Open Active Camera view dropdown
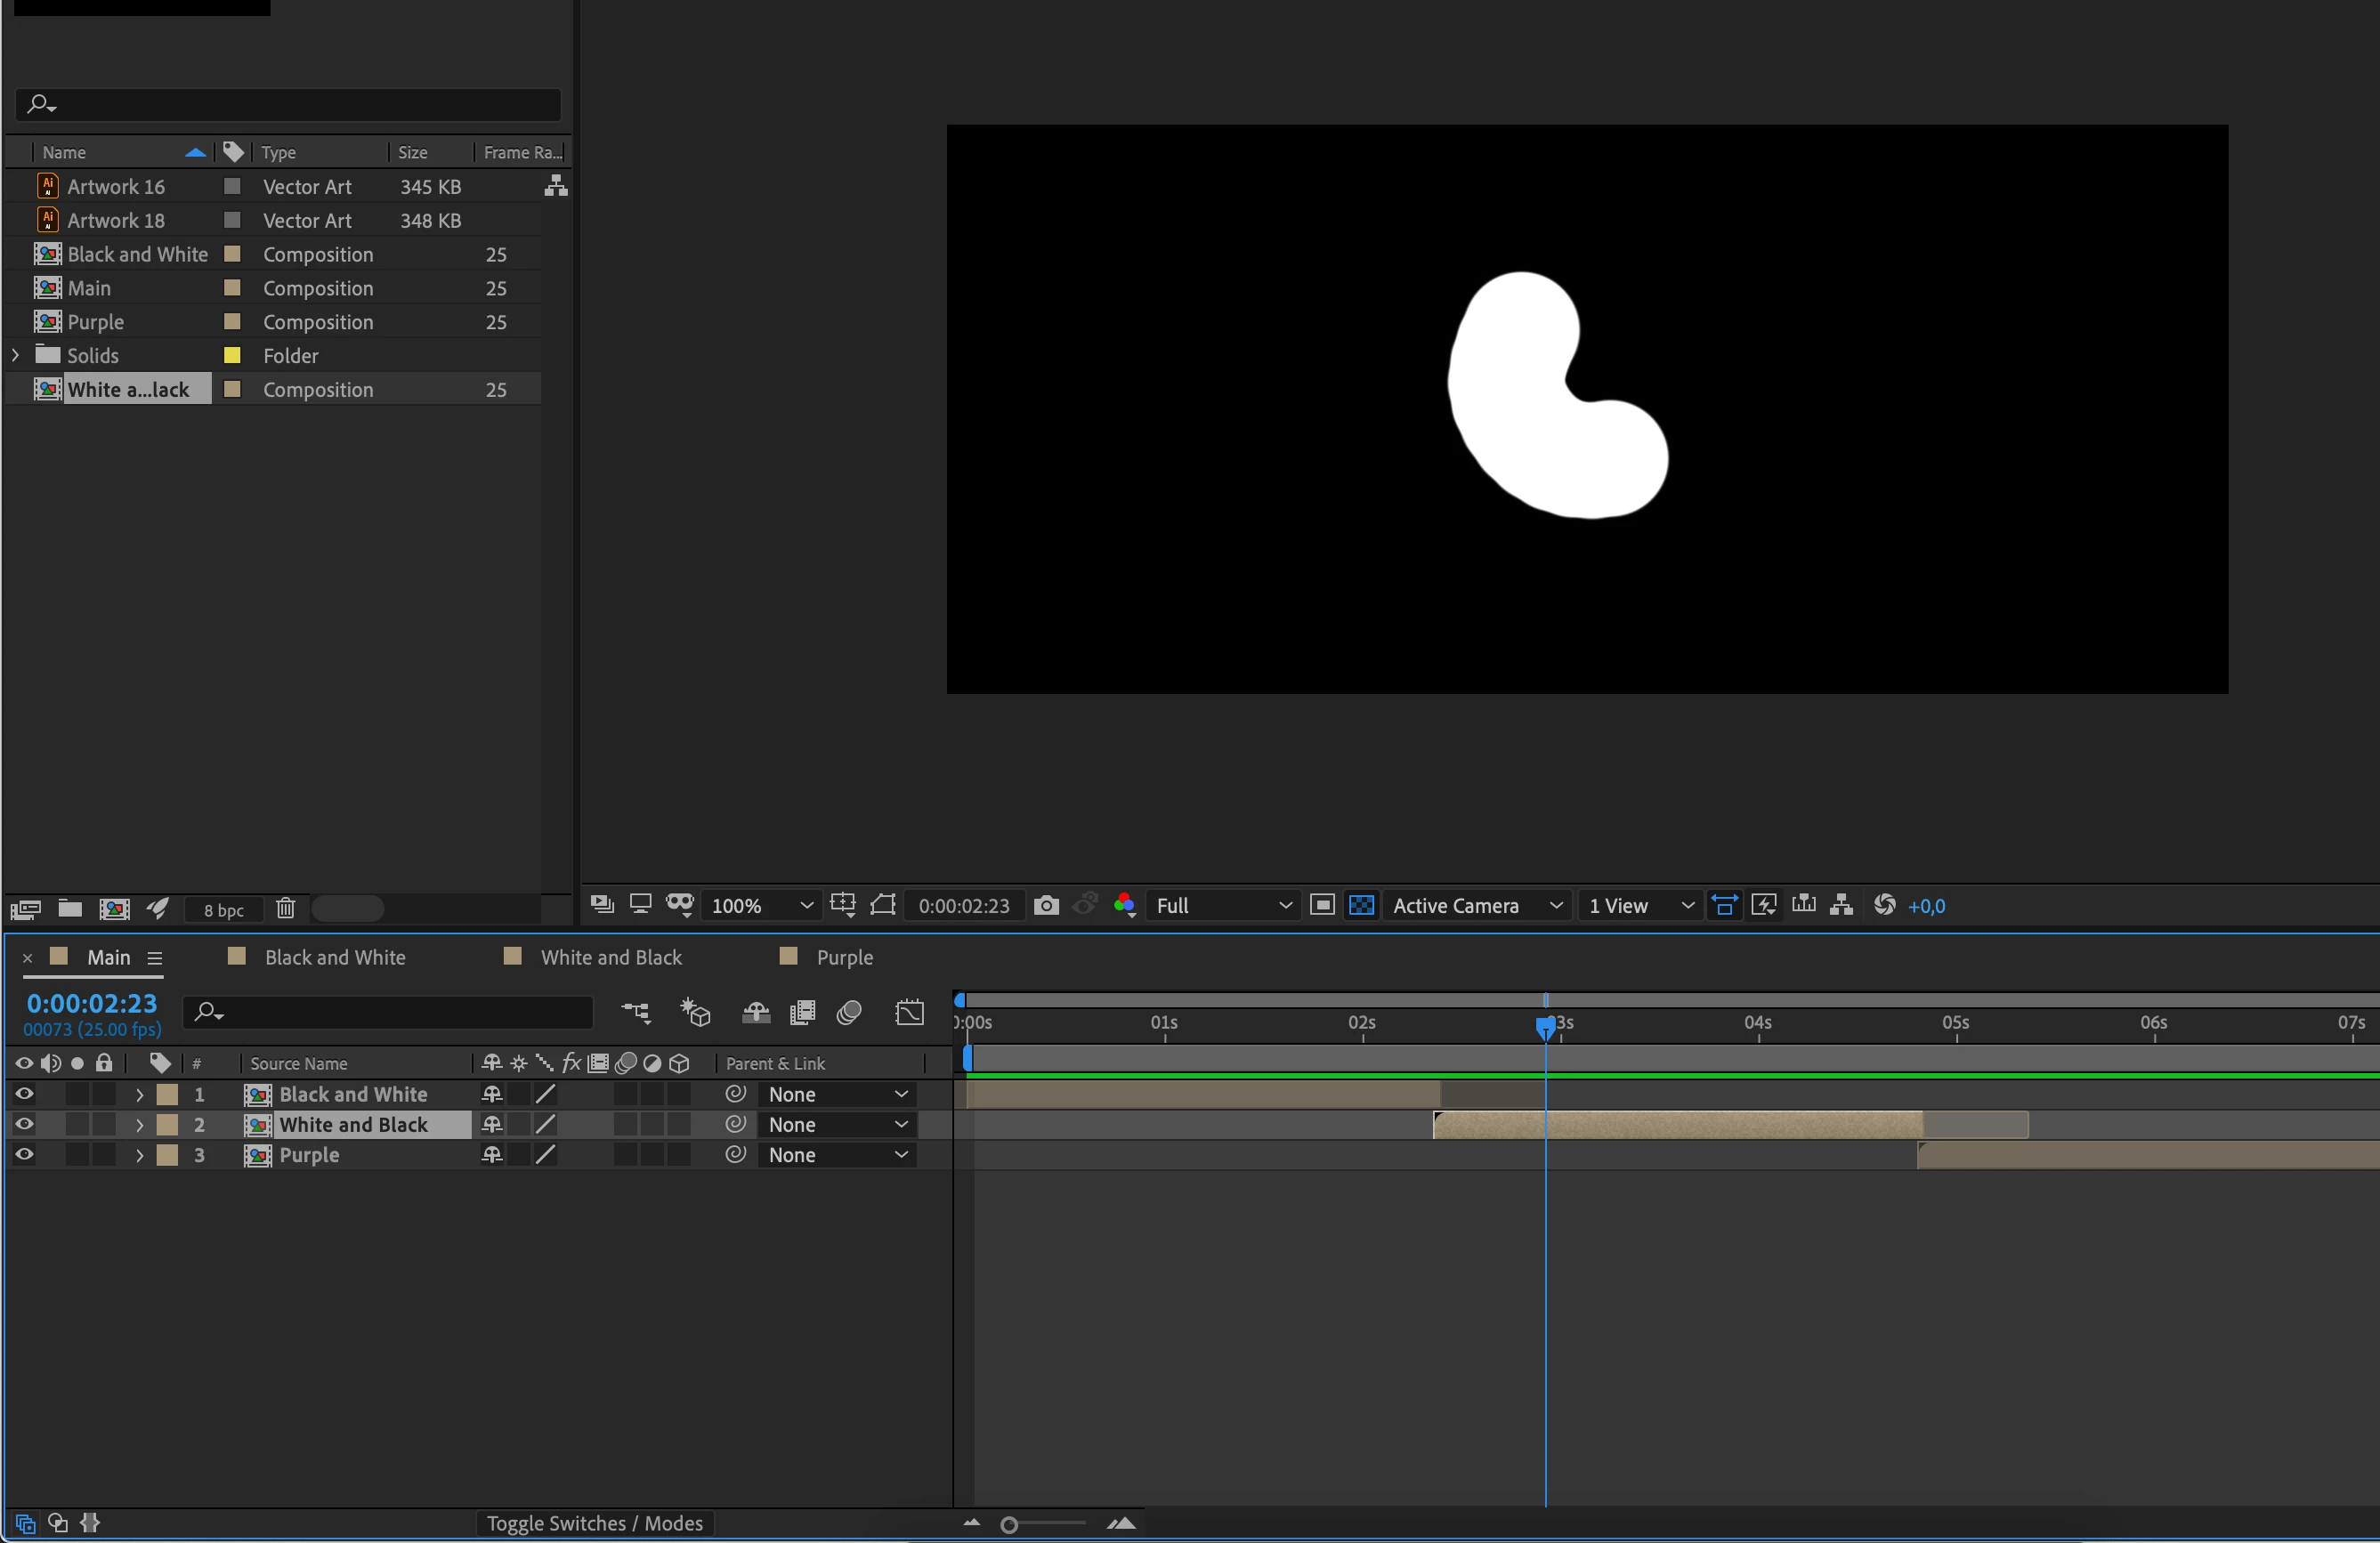Viewport: 2380px width, 1543px height. [x=1476, y=905]
